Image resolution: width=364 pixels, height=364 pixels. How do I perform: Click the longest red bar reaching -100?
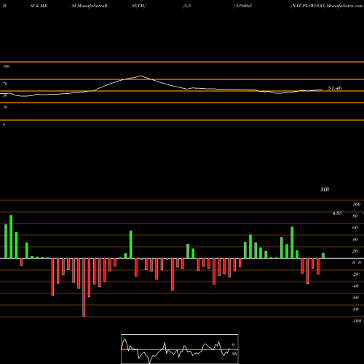pos(84,288)
